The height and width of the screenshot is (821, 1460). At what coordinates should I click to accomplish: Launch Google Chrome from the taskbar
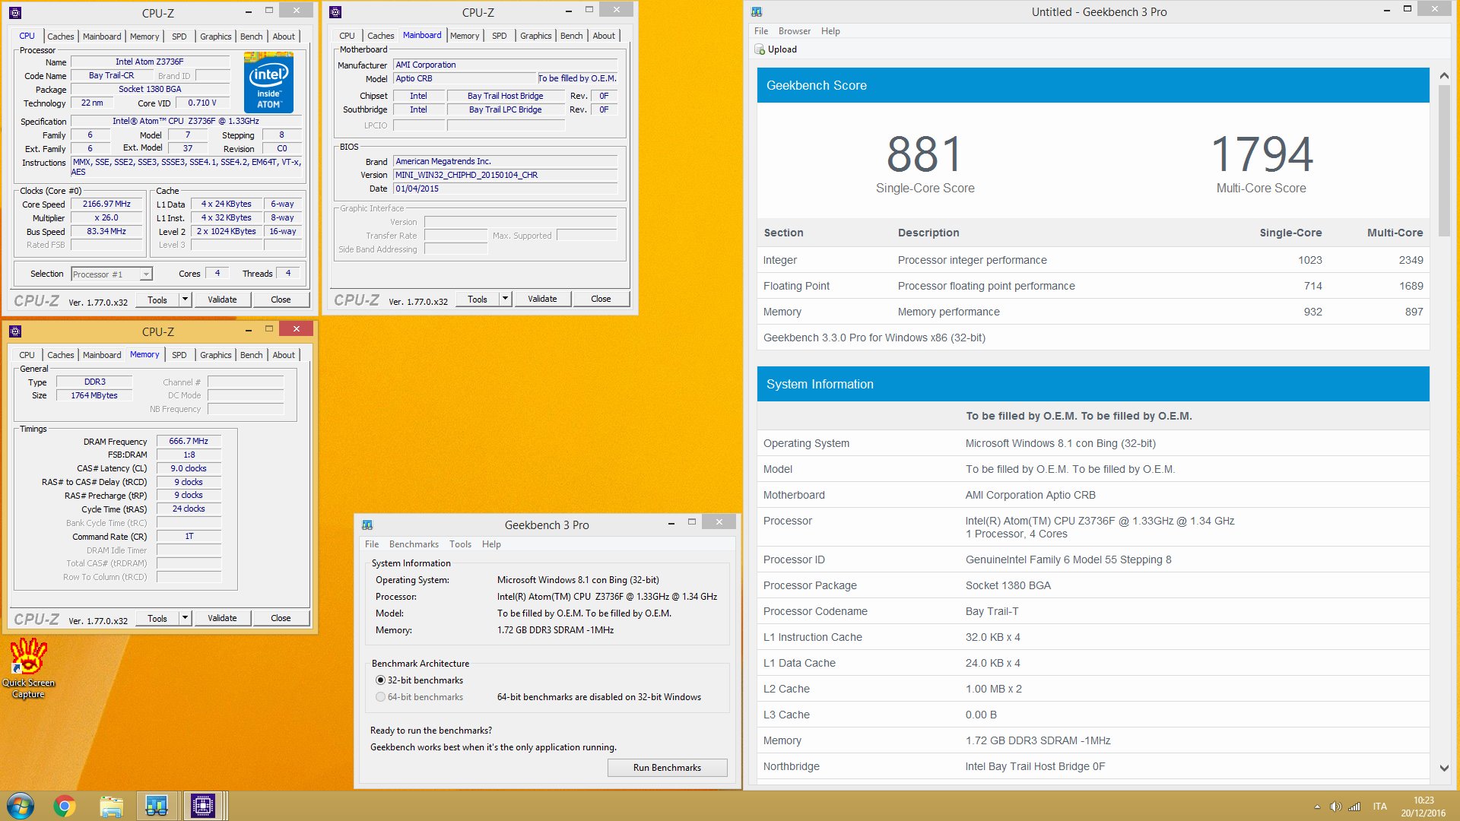click(x=65, y=806)
